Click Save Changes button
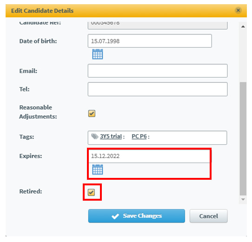252x242 pixels. click(136, 216)
